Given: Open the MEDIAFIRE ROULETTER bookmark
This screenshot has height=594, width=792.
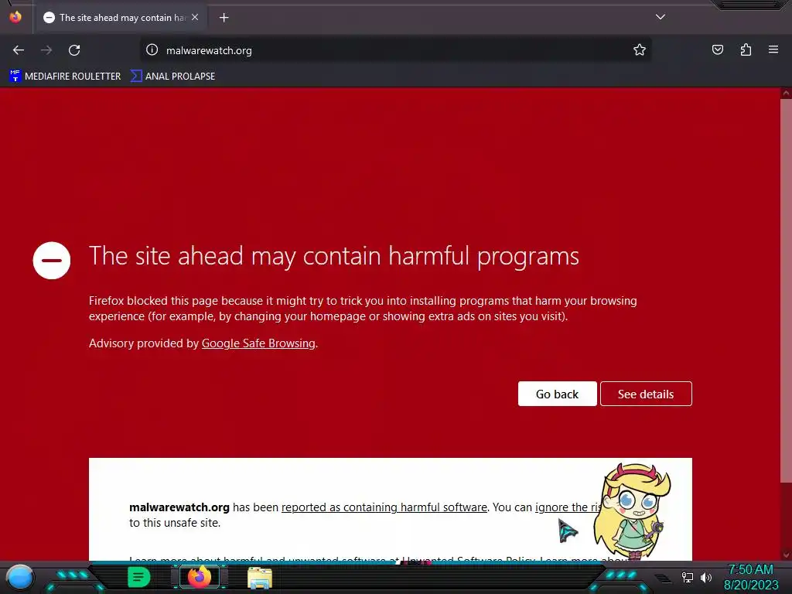Looking at the screenshot, I should point(65,77).
